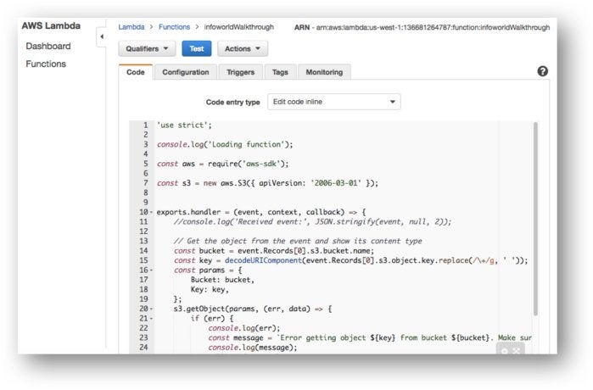Click the AWS Lambda sidebar heading
The height and width of the screenshot is (390, 593).
click(51, 25)
